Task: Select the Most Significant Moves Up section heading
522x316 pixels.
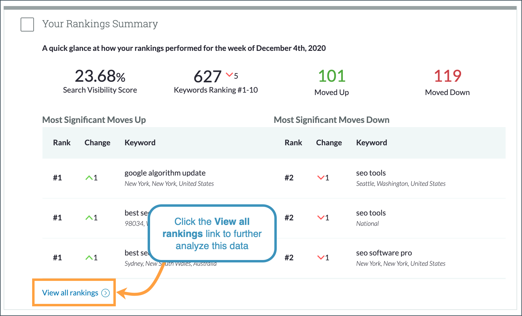Action: tap(94, 120)
